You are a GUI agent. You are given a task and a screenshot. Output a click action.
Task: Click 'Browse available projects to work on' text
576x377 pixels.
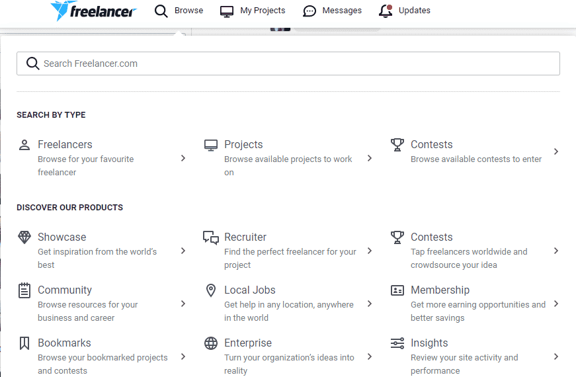tap(288, 166)
